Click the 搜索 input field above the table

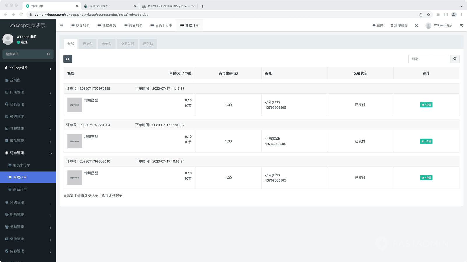(x=428, y=59)
